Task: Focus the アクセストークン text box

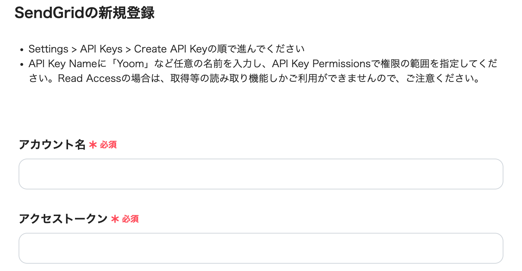Action: click(261, 248)
